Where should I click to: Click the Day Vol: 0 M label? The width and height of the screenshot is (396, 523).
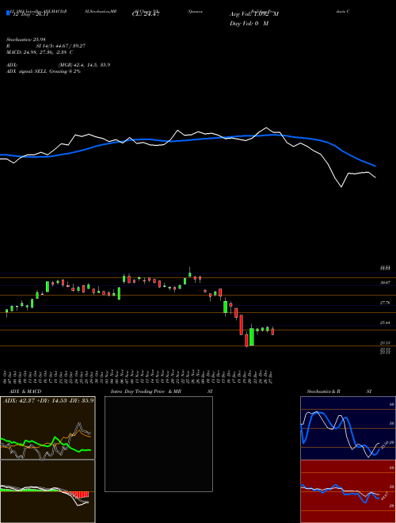click(249, 24)
